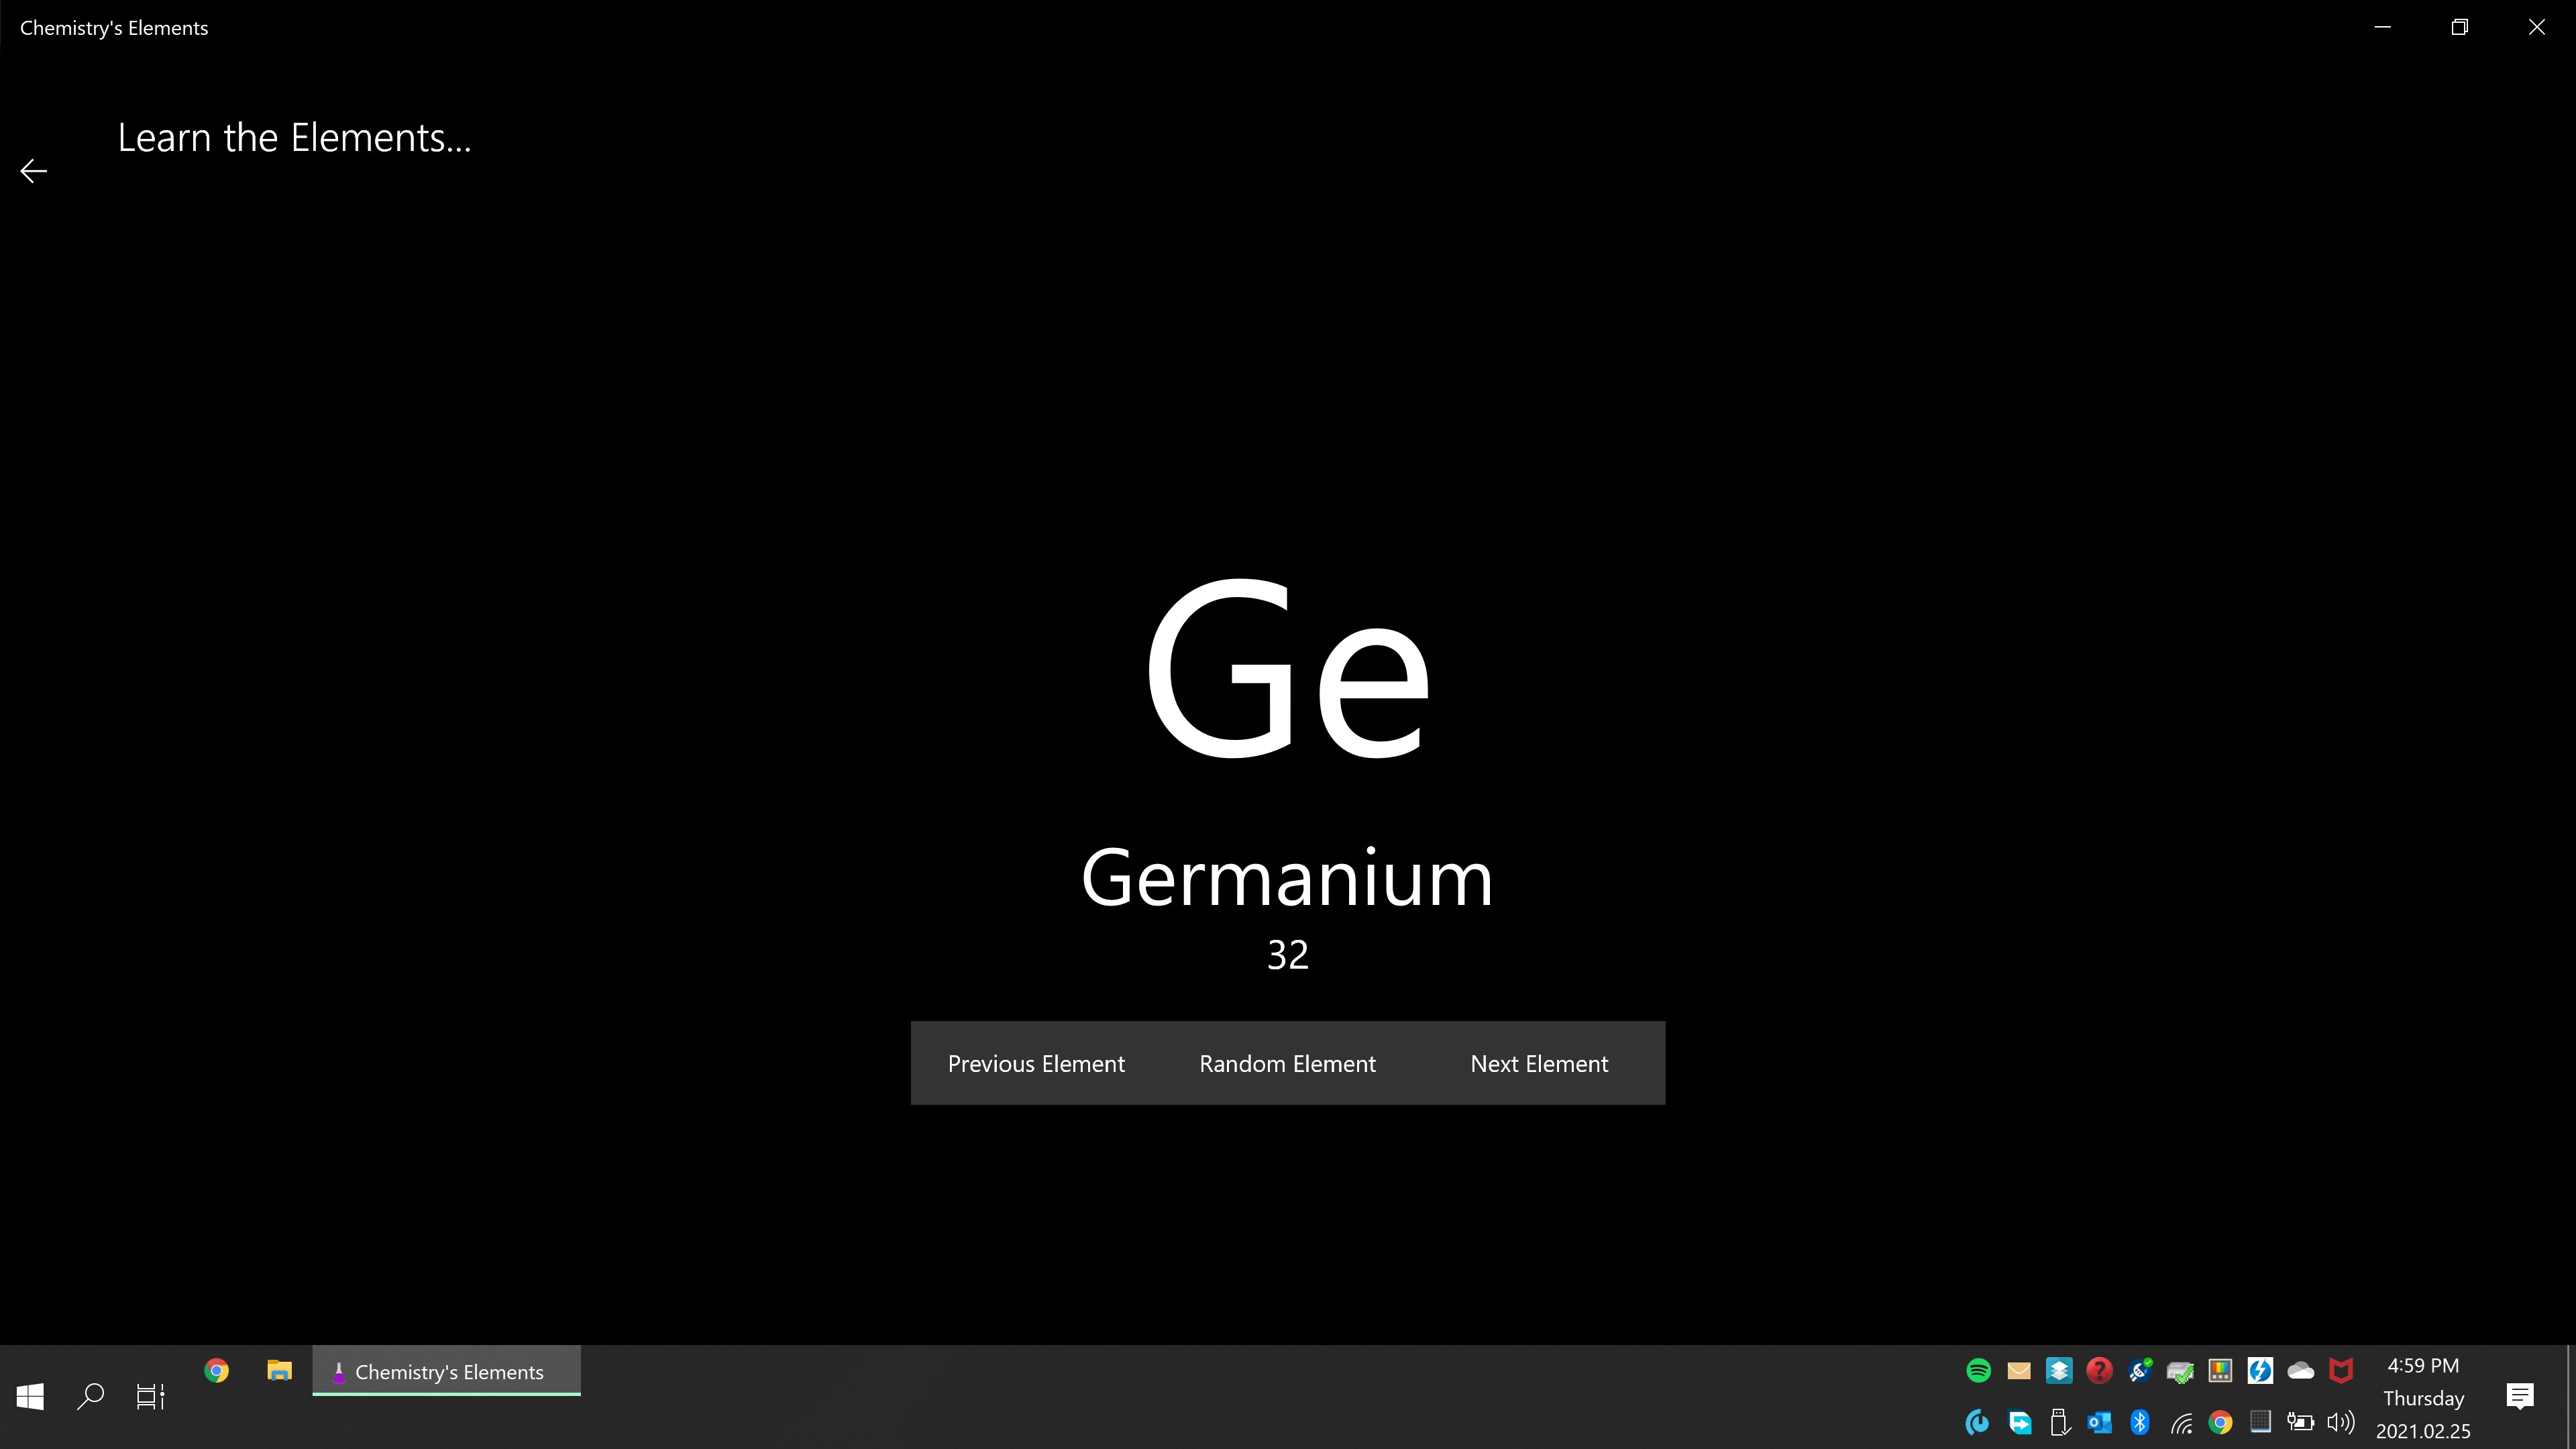Image resolution: width=2576 pixels, height=1449 pixels.
Task: Open the volume speaker icon
Action: [2341, 1422]
